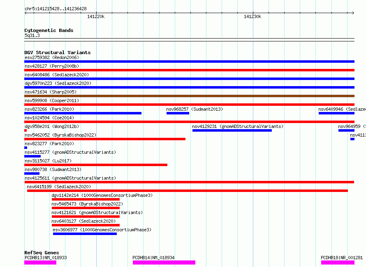Image resolution: width=366 pixels, height=267 pixels.
Task: Click the esv2759382 (Redon2006) variant label
Action: coord(52,57)
